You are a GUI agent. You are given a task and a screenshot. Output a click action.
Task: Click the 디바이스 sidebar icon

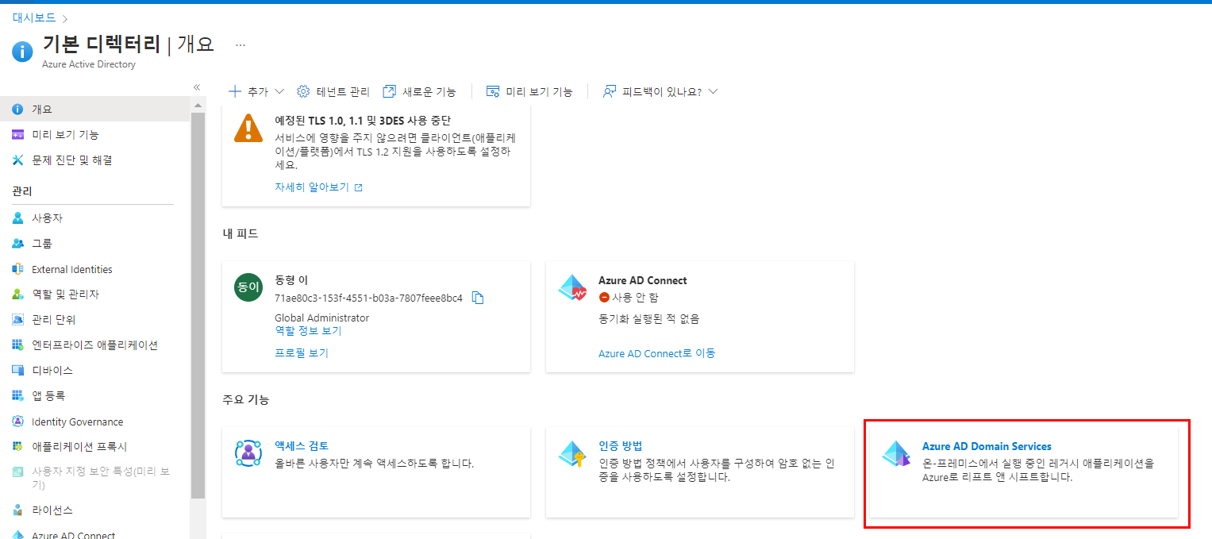tap(18, 370)
